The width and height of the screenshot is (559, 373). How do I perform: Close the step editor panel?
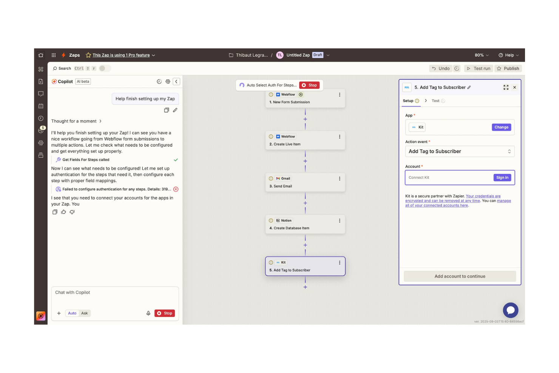(514, 87)
